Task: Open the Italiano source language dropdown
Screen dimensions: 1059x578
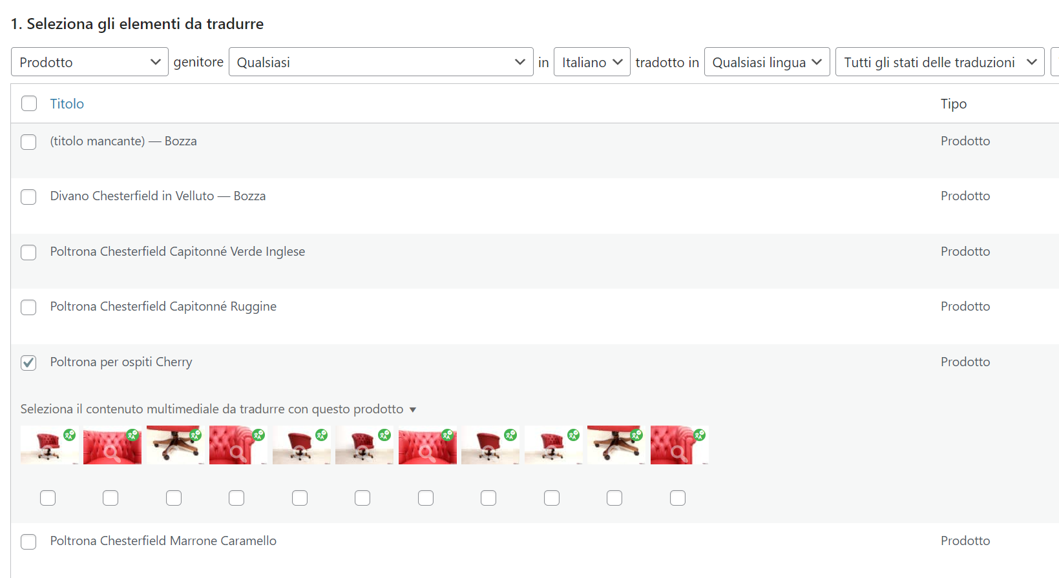Action: [592, 62]
